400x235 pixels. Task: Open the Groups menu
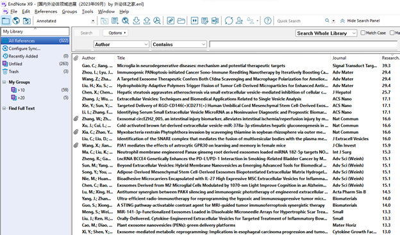pos(69,12)
